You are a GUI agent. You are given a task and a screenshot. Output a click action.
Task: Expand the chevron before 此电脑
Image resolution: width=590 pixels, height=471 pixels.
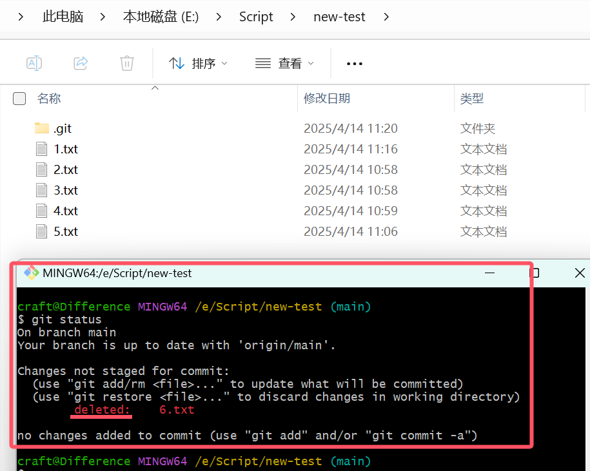pyautogui.click(x=21, y=17)
